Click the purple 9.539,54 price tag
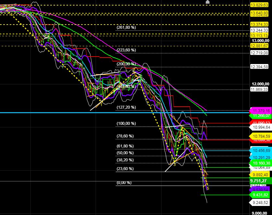272x215 pixels. coord(261,190)
